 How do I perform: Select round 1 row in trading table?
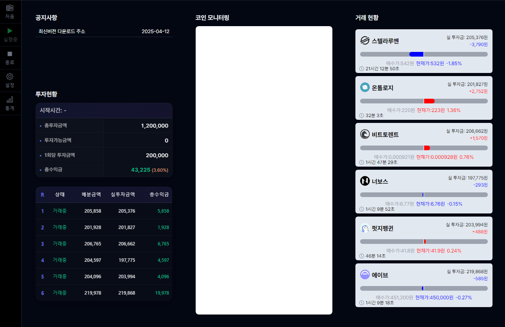(104, 211)
